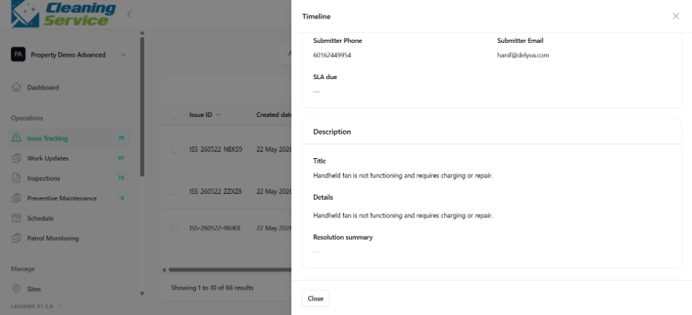Click the Preventive Maintenance icon
The height and width of the screenshot is (315, 692).
[16, 198]
